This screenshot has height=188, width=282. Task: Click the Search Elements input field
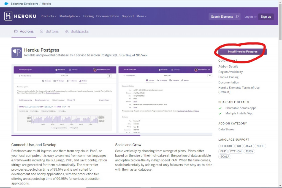[224, 17]
